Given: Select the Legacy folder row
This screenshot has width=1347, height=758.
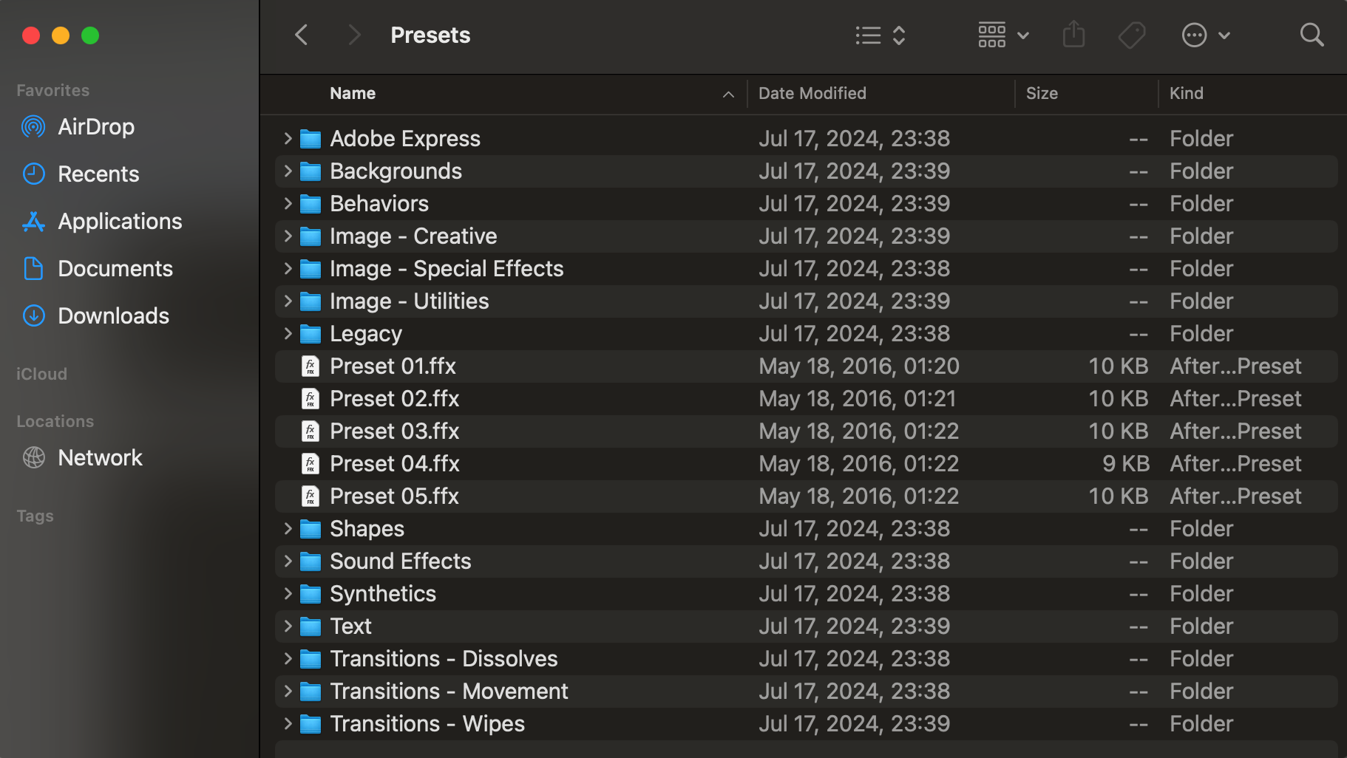Looking at the screenshot, I should [366, 334].
